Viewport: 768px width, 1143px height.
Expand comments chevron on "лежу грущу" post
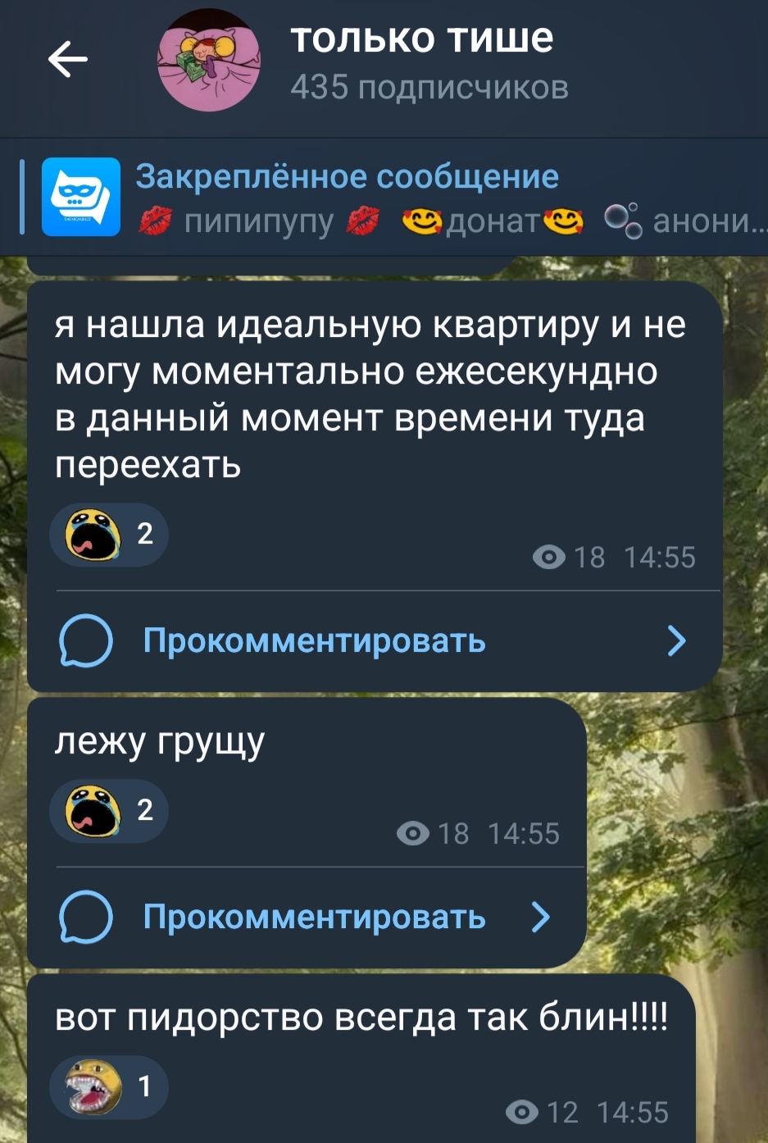point(540,917)
